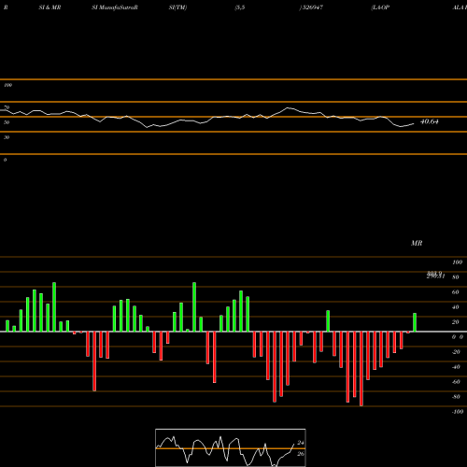The width and height of the screenshot is (467, 467).
Task: Click the "26" value in the mini chart
Action: click(x=301, y=454)
